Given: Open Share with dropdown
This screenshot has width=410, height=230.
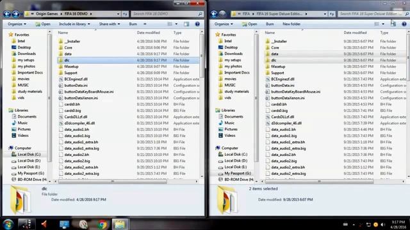Looking at the screenshot, I should pyautogui.click(x=110, y=24).
